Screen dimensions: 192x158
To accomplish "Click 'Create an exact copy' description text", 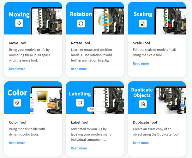I will tap(156, 132).
